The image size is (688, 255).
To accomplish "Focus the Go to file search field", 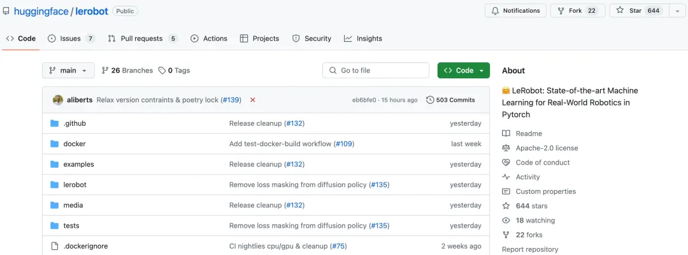I will point(376,71).
